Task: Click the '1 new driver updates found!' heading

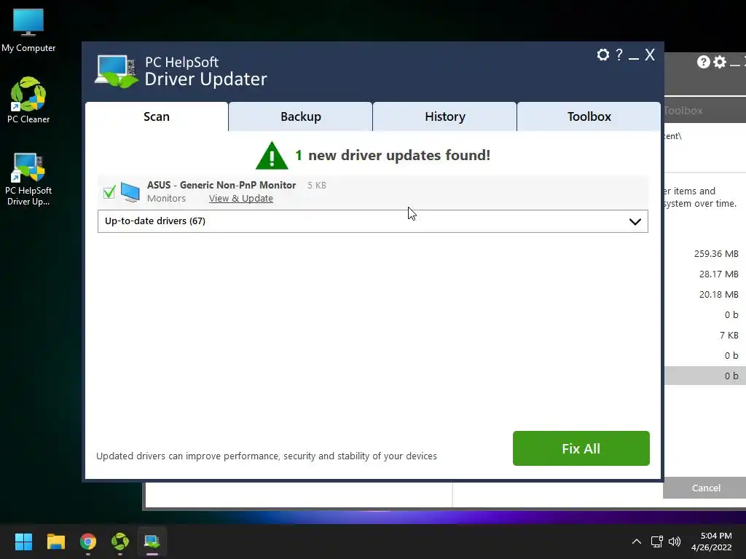Action: pyautogui.click(x=393, y=155)
